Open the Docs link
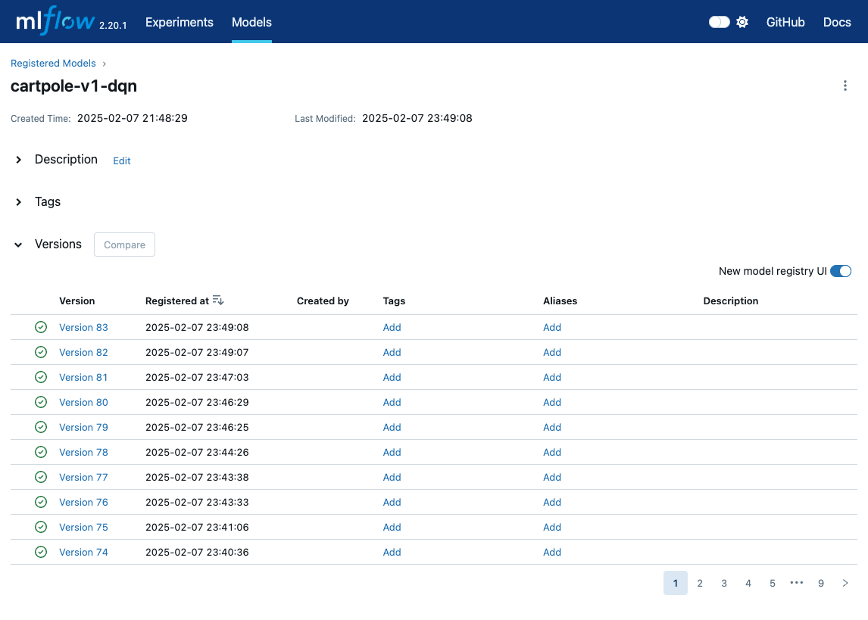The height and width of the screenshot is (620, 868). click(837, 22)
